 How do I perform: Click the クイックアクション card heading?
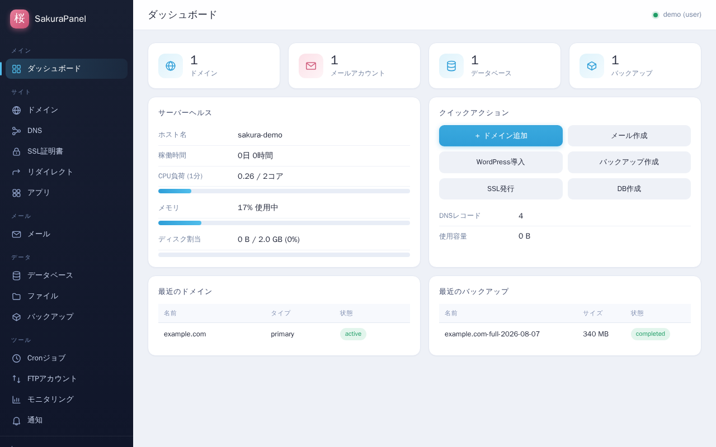tap(474, 113)
